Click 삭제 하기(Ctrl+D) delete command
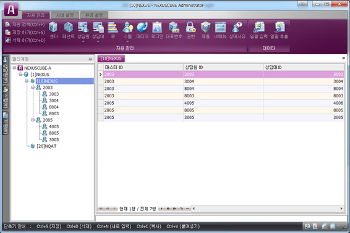The height and width of the screenshot is (233, 350). click(x=25, y=40)
